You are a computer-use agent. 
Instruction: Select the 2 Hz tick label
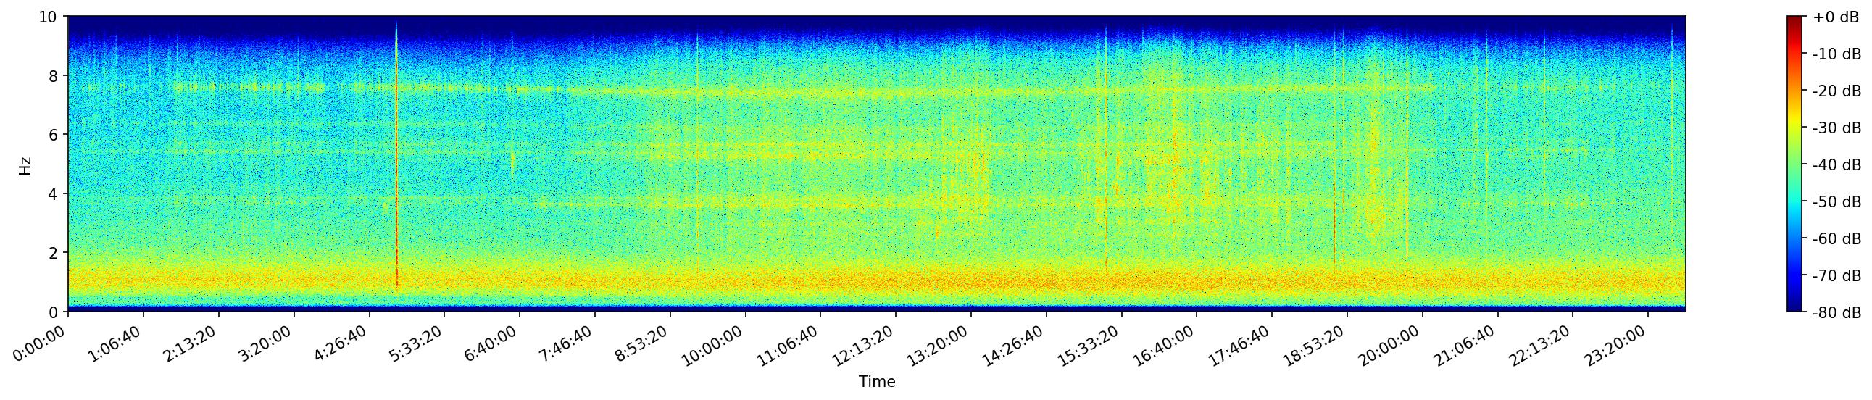pos(54,254)
